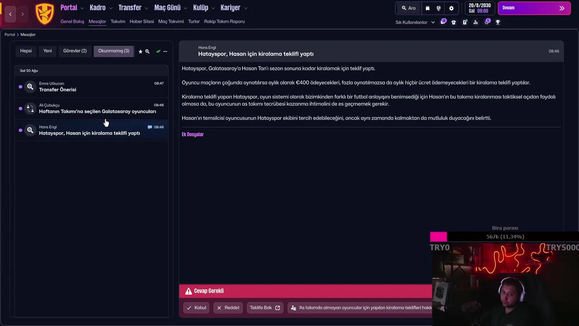Open the Turlar tab

194,21
